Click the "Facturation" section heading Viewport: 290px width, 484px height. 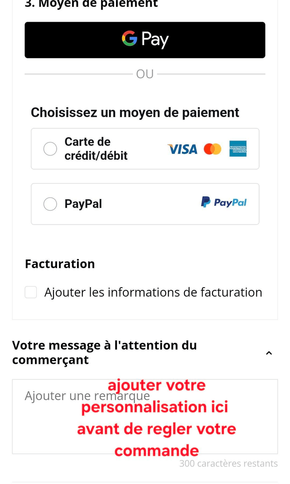(x=60, y=264)
